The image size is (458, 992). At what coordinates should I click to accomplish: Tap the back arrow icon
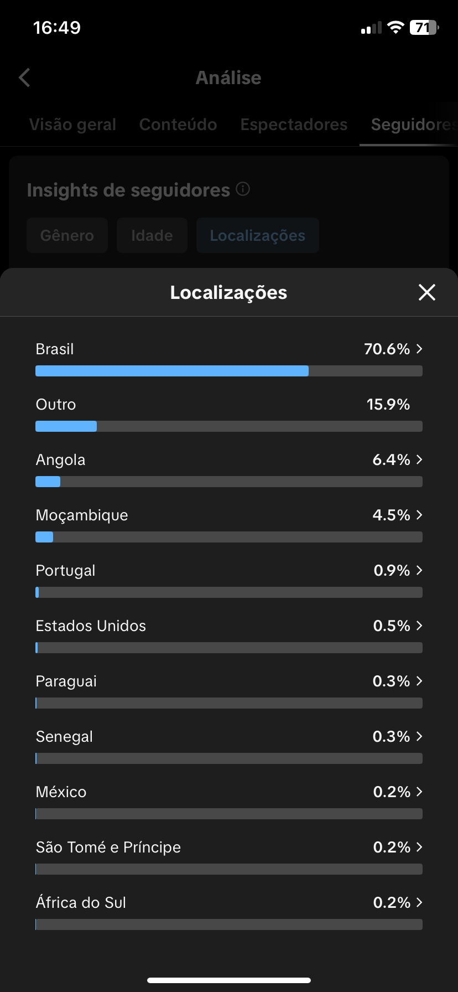24,77
